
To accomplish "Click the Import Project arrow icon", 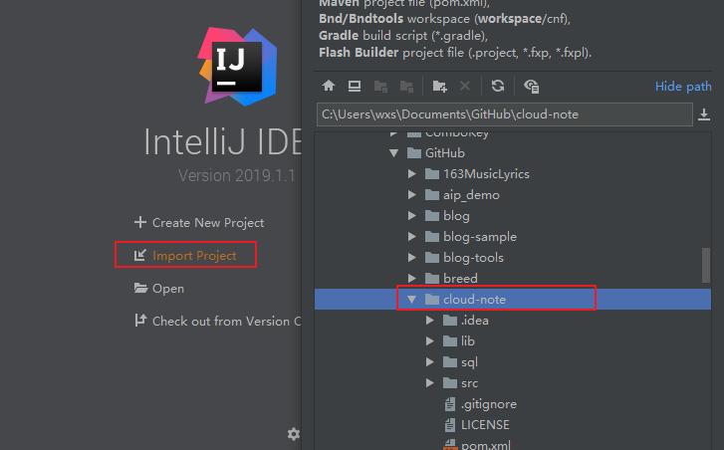I will point(139,255).
